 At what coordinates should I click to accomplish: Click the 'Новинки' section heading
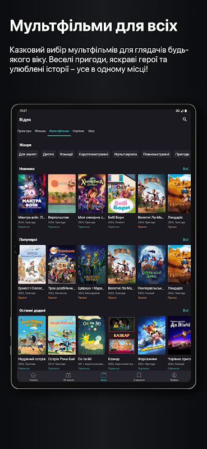pos(27,169)
